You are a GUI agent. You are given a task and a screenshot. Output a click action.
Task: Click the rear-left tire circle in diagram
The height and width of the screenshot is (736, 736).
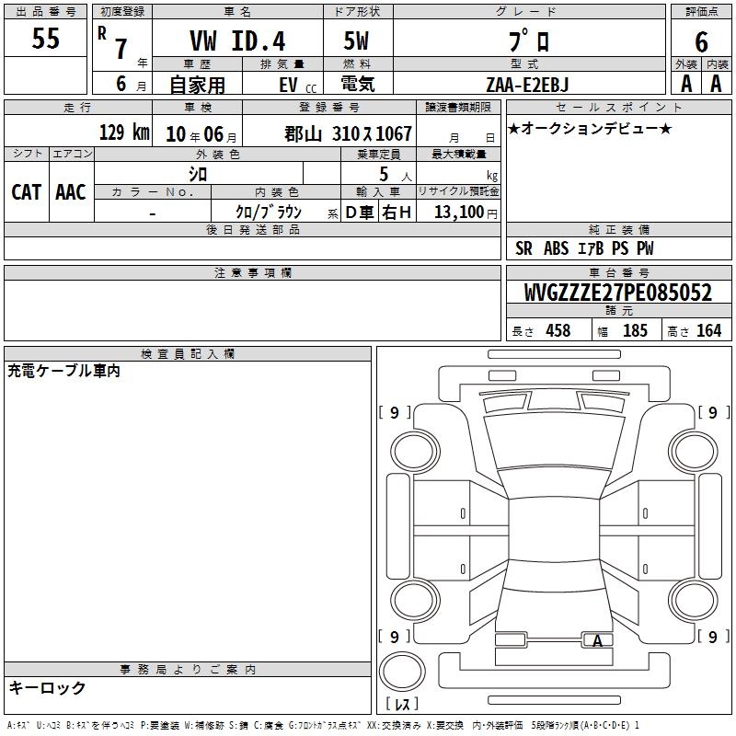(x=415, y=600)
